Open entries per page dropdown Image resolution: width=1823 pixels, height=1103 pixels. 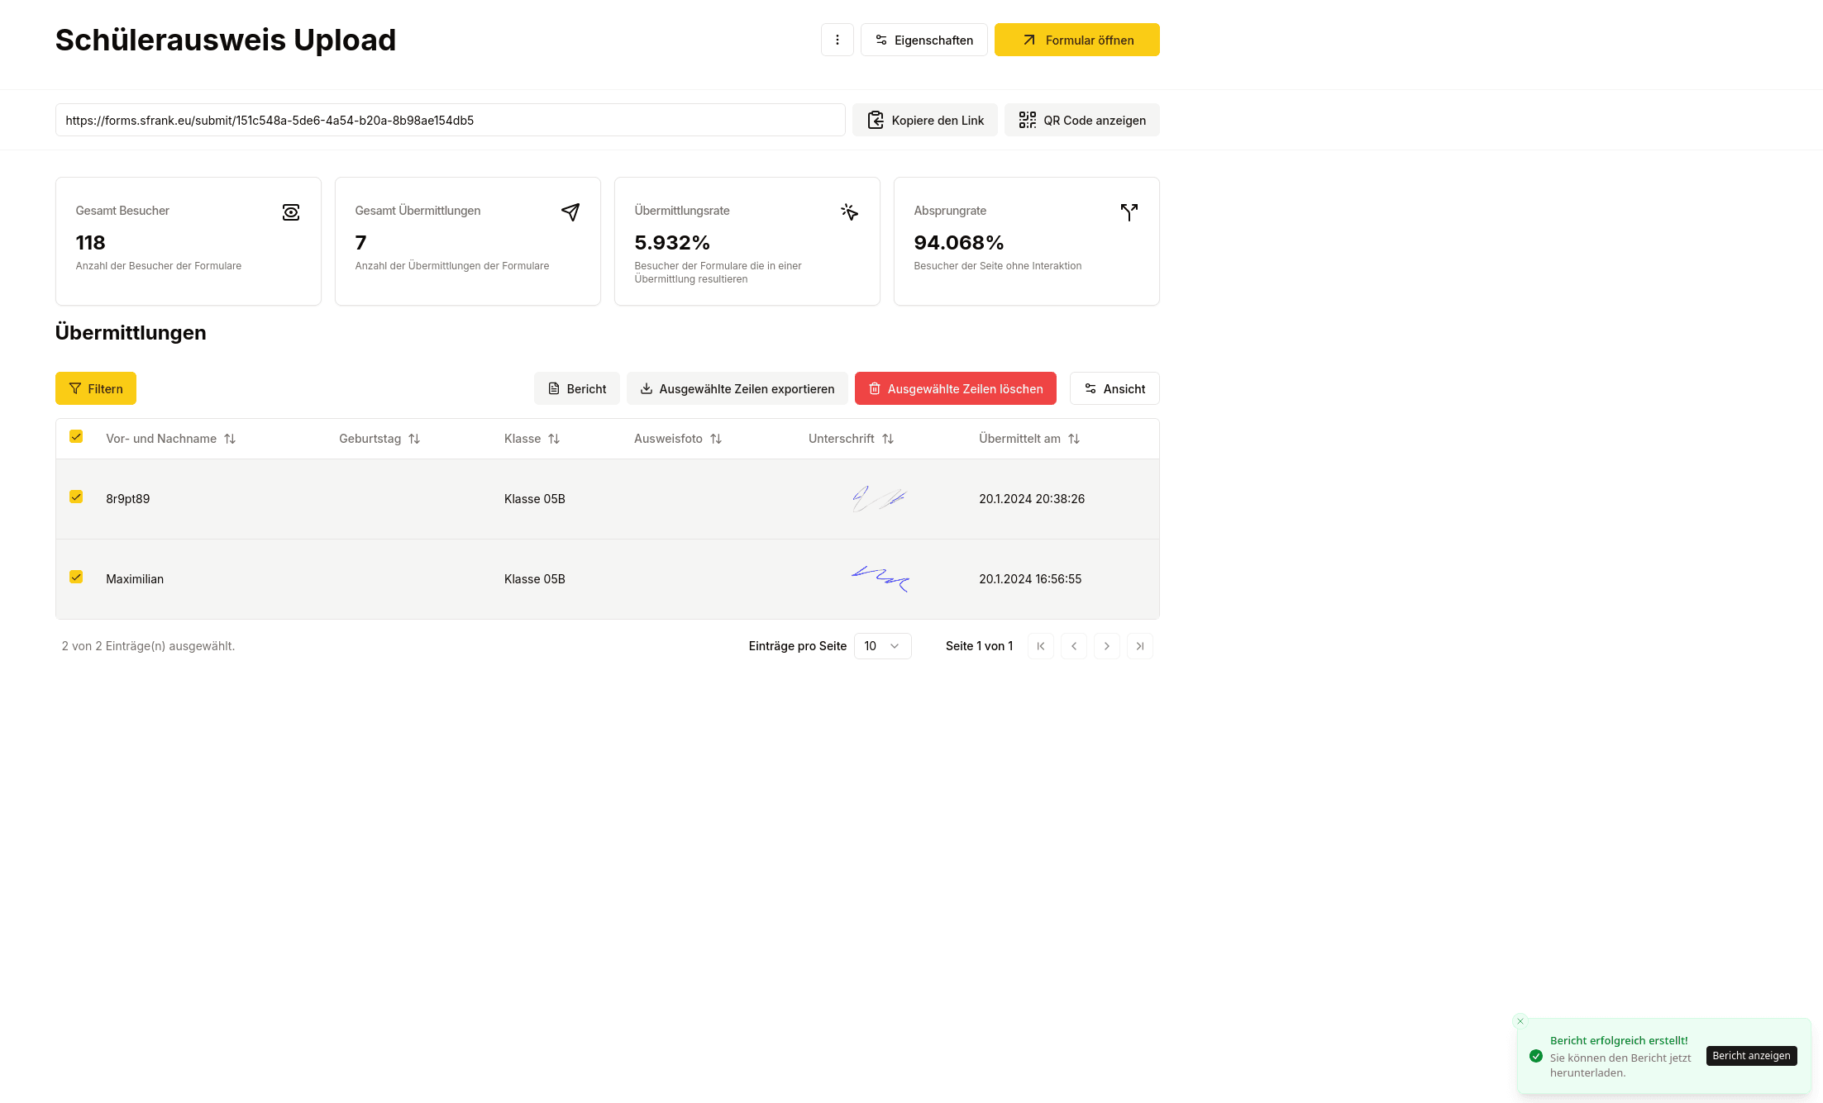pos(882,646)
